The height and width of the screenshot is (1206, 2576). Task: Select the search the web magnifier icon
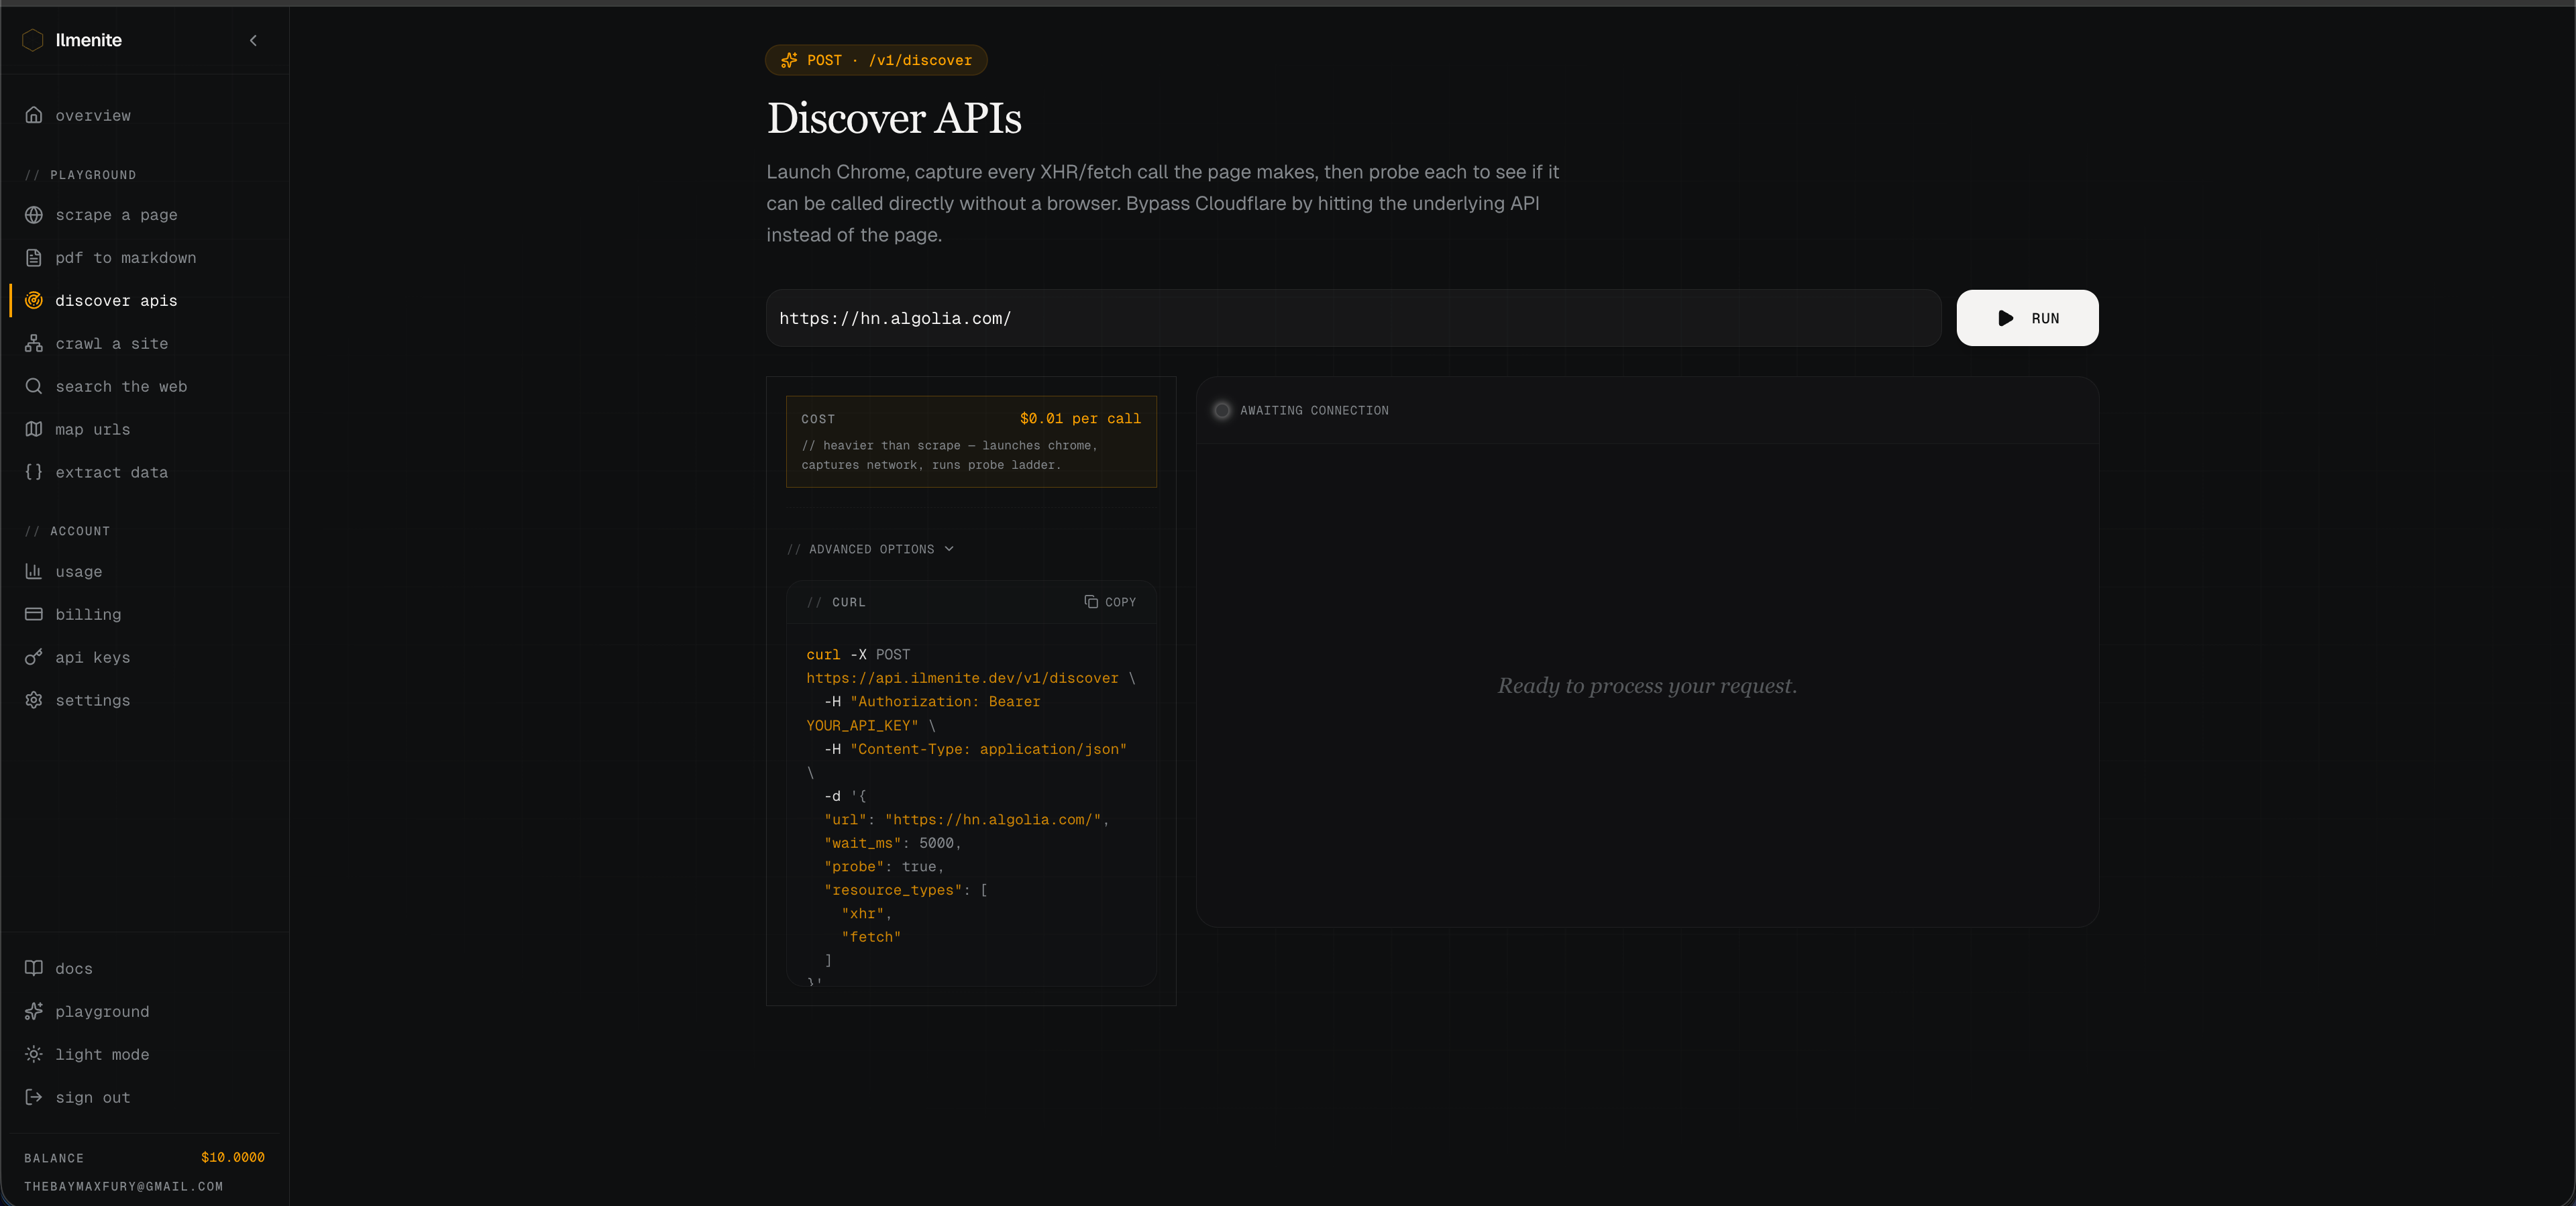[33, 386]
